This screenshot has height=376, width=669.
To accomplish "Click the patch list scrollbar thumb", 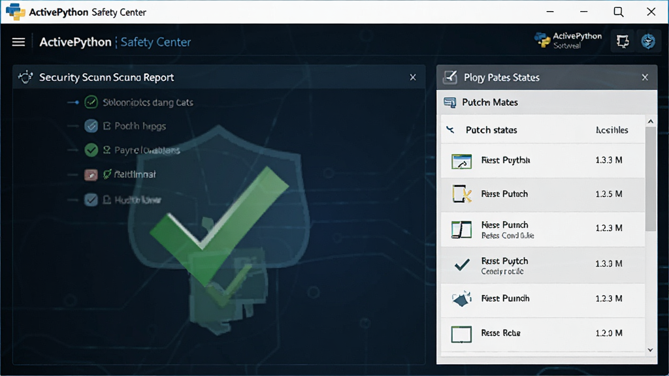I will [x=651, y=179].
